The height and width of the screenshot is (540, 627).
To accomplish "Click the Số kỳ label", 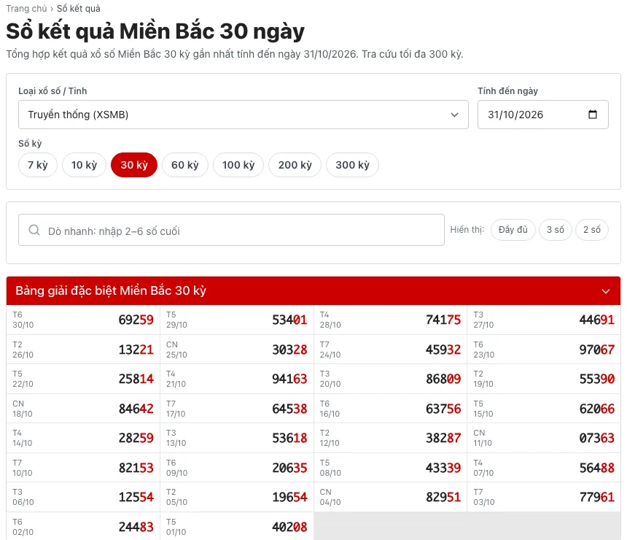I will (x=30, y=143).
